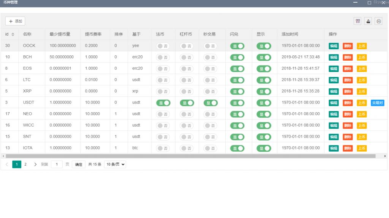Click the horizontal scrollbar left arrow

pyautogui.click(x=3, y=156)
